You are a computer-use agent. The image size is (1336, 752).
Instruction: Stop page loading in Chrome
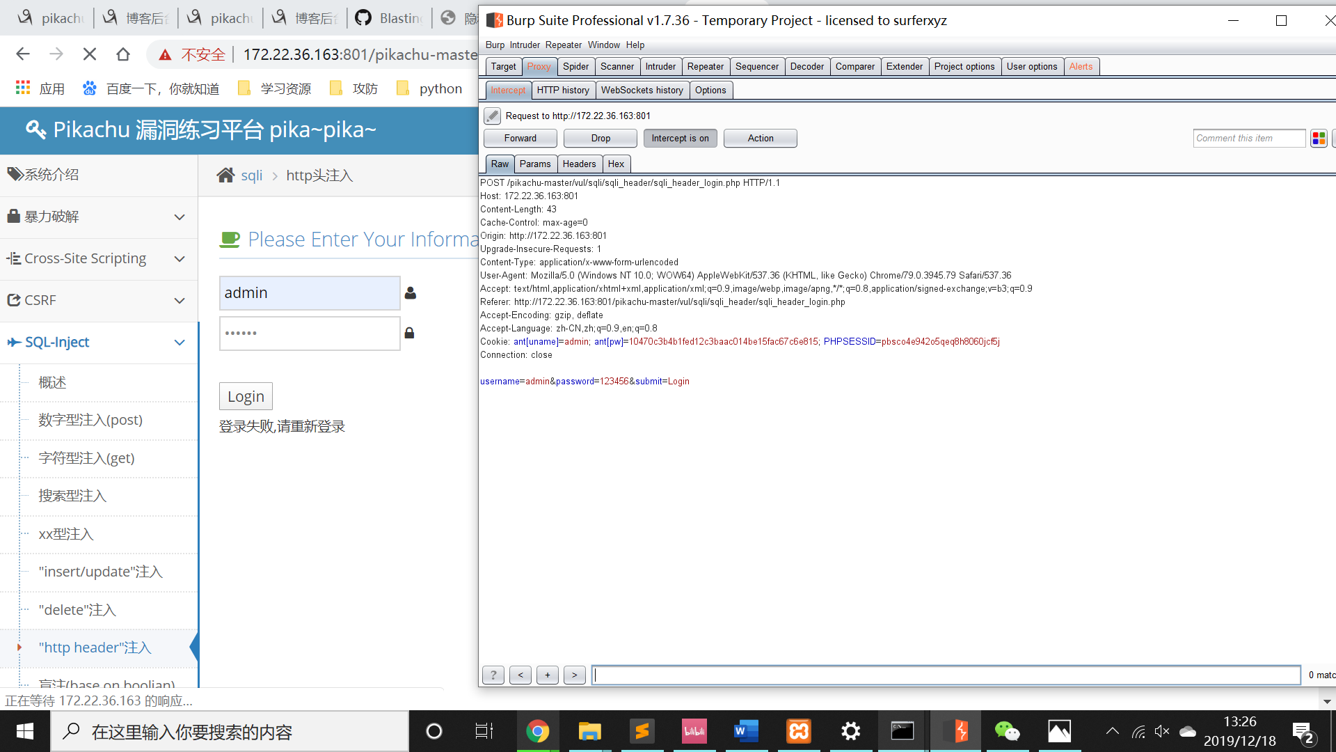tap(90, 54)
